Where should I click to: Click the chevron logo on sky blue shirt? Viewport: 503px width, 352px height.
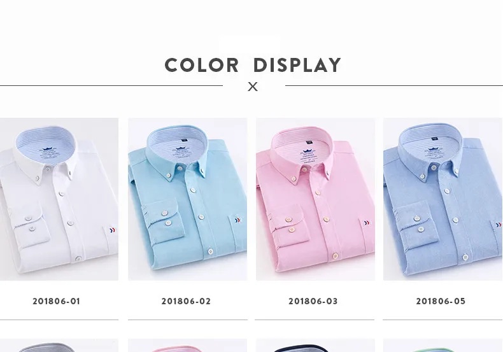237,220
